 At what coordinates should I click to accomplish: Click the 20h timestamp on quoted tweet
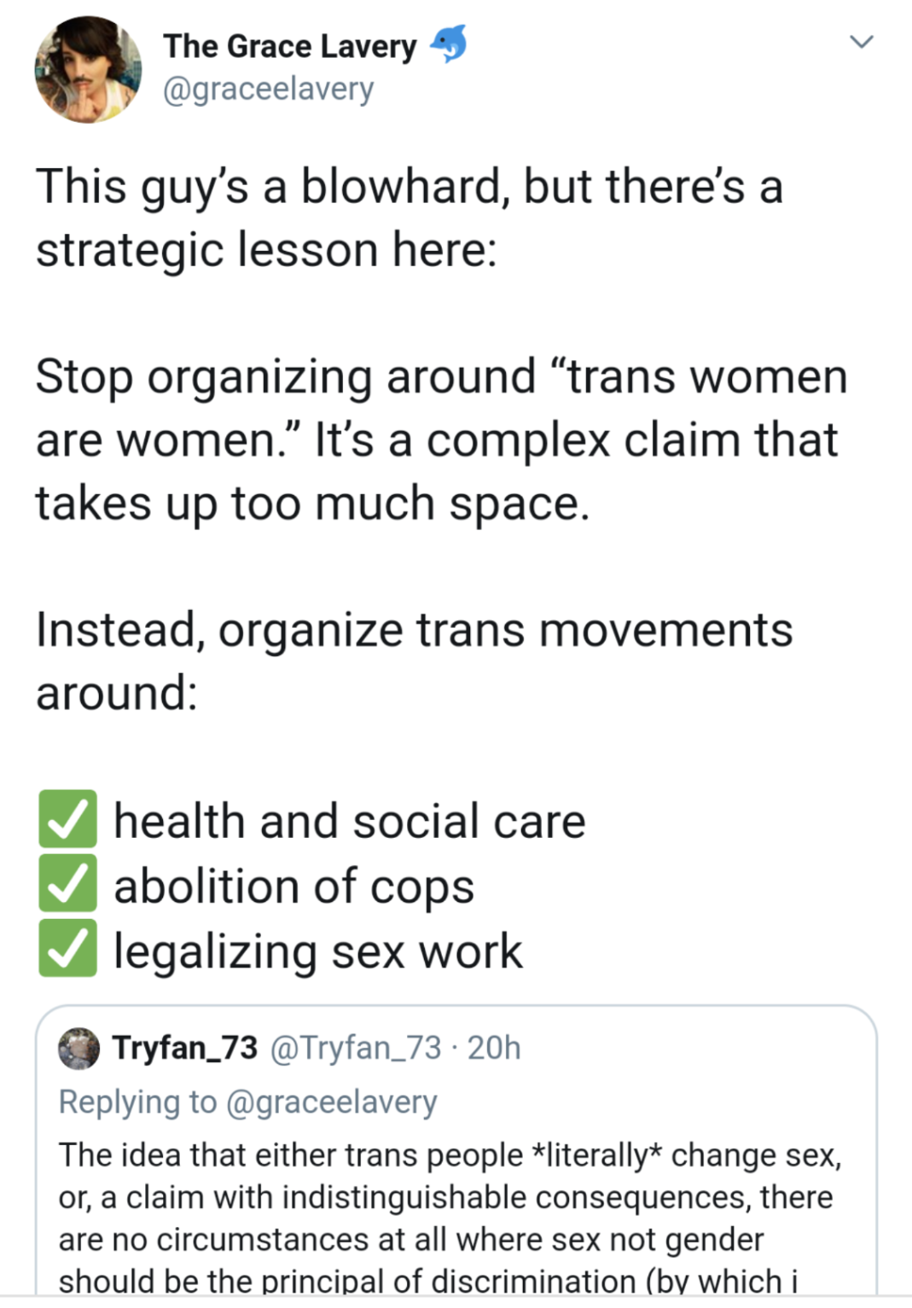point(494,1048)
